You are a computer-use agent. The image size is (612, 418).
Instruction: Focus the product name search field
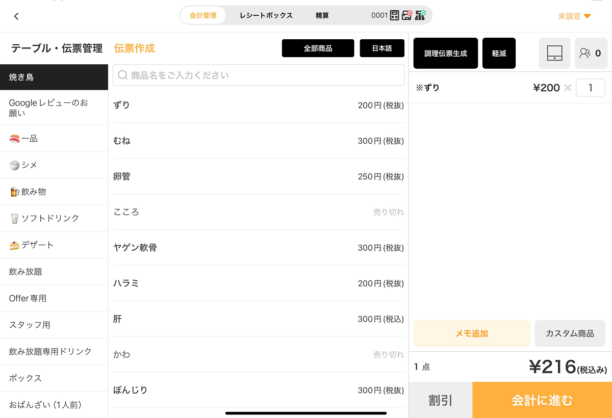pos(259,75)
